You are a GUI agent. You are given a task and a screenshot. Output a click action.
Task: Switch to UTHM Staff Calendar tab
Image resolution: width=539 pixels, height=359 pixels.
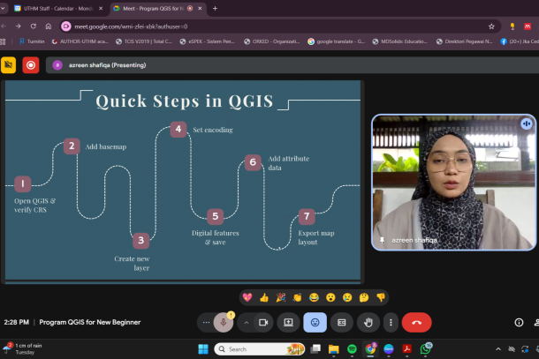click(55, 8)
